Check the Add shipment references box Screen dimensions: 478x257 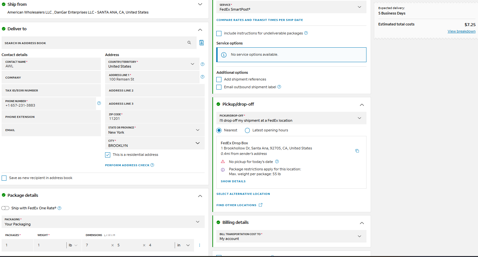pos(219,79)
